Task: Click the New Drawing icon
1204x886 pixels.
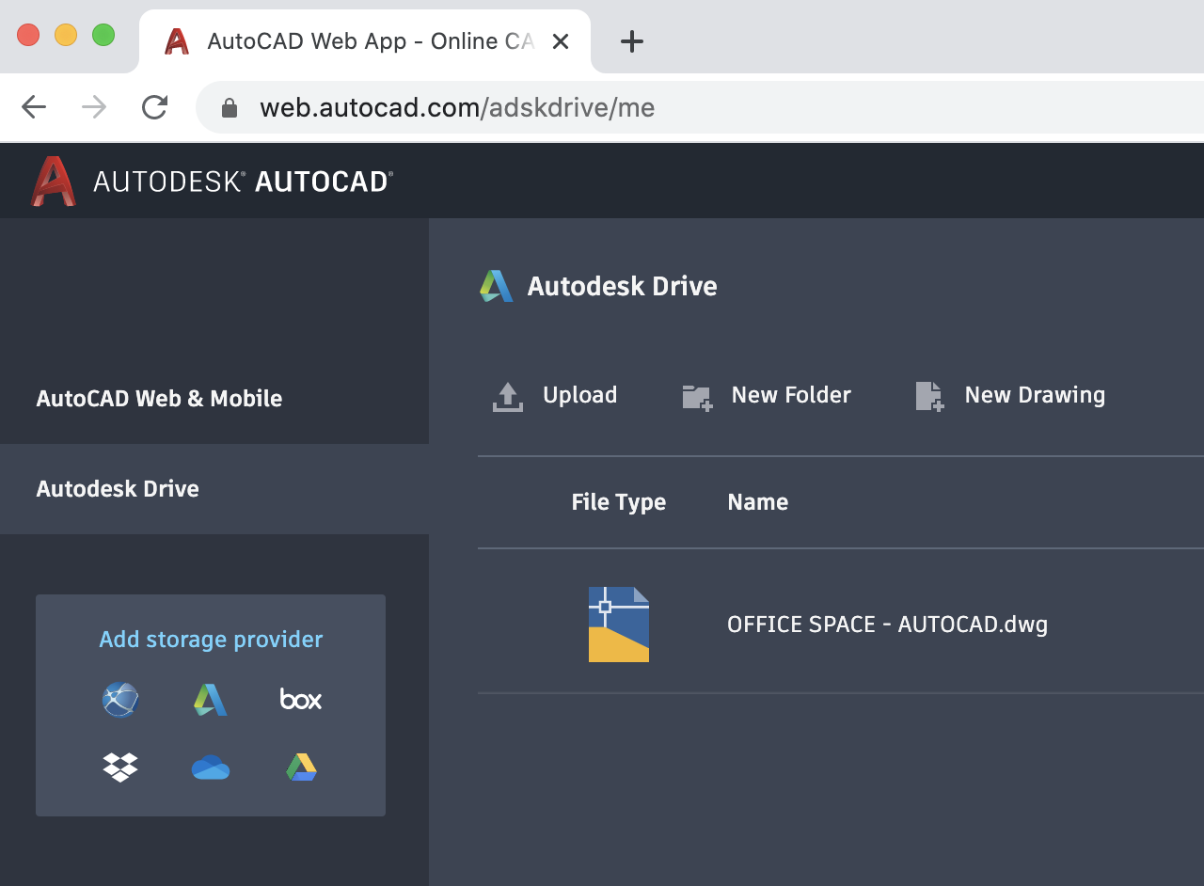Action: click(927, 396)
